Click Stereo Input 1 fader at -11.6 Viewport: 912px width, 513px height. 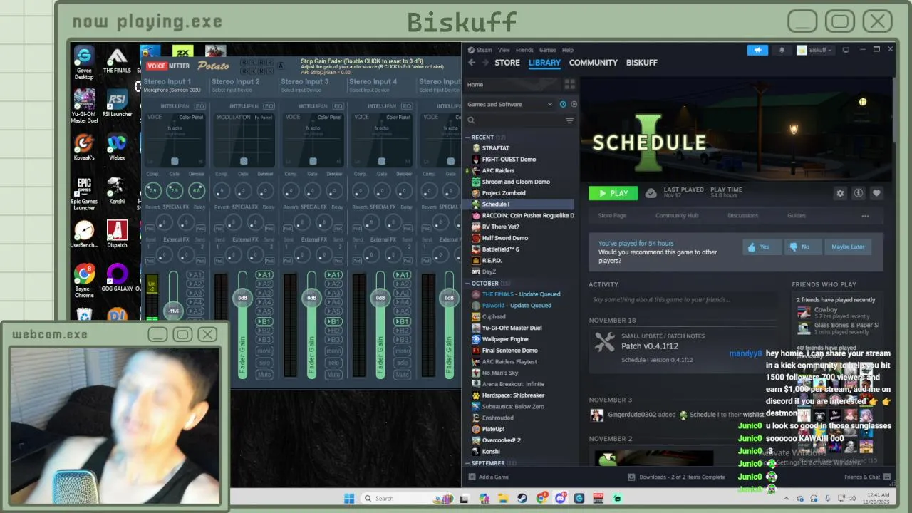coord(173,311)
